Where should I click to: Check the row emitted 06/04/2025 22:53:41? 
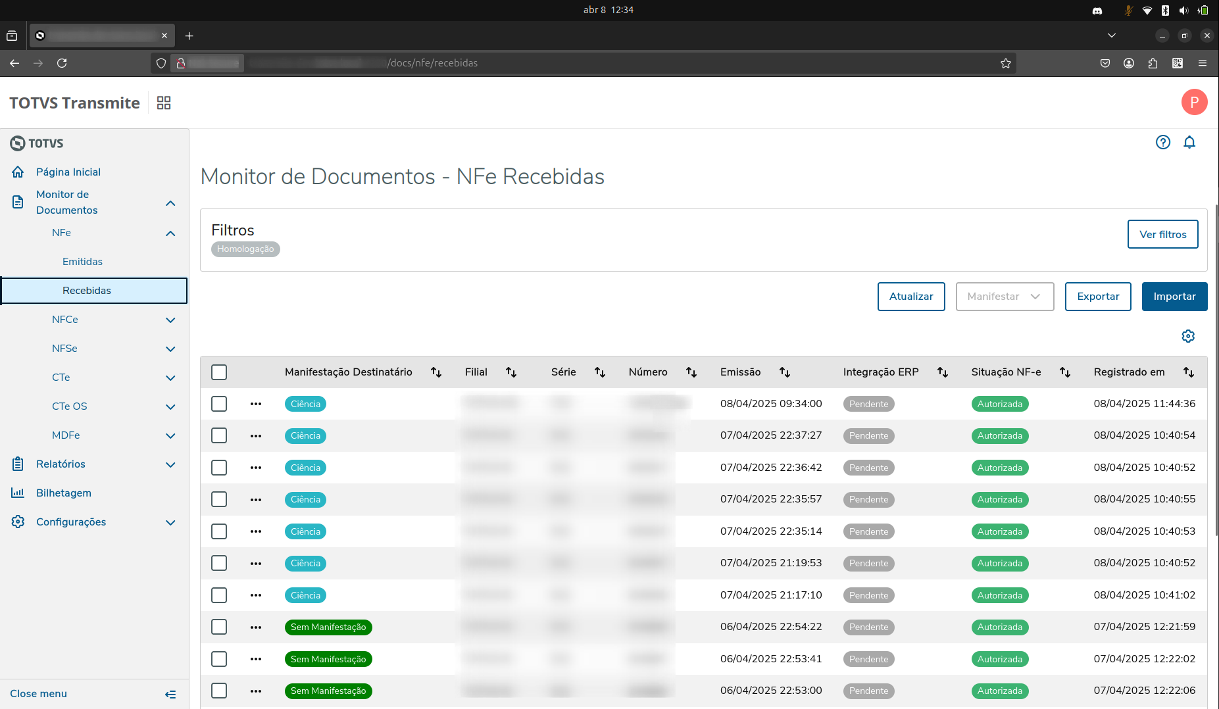pyautogui.click(x=219, y=659)
